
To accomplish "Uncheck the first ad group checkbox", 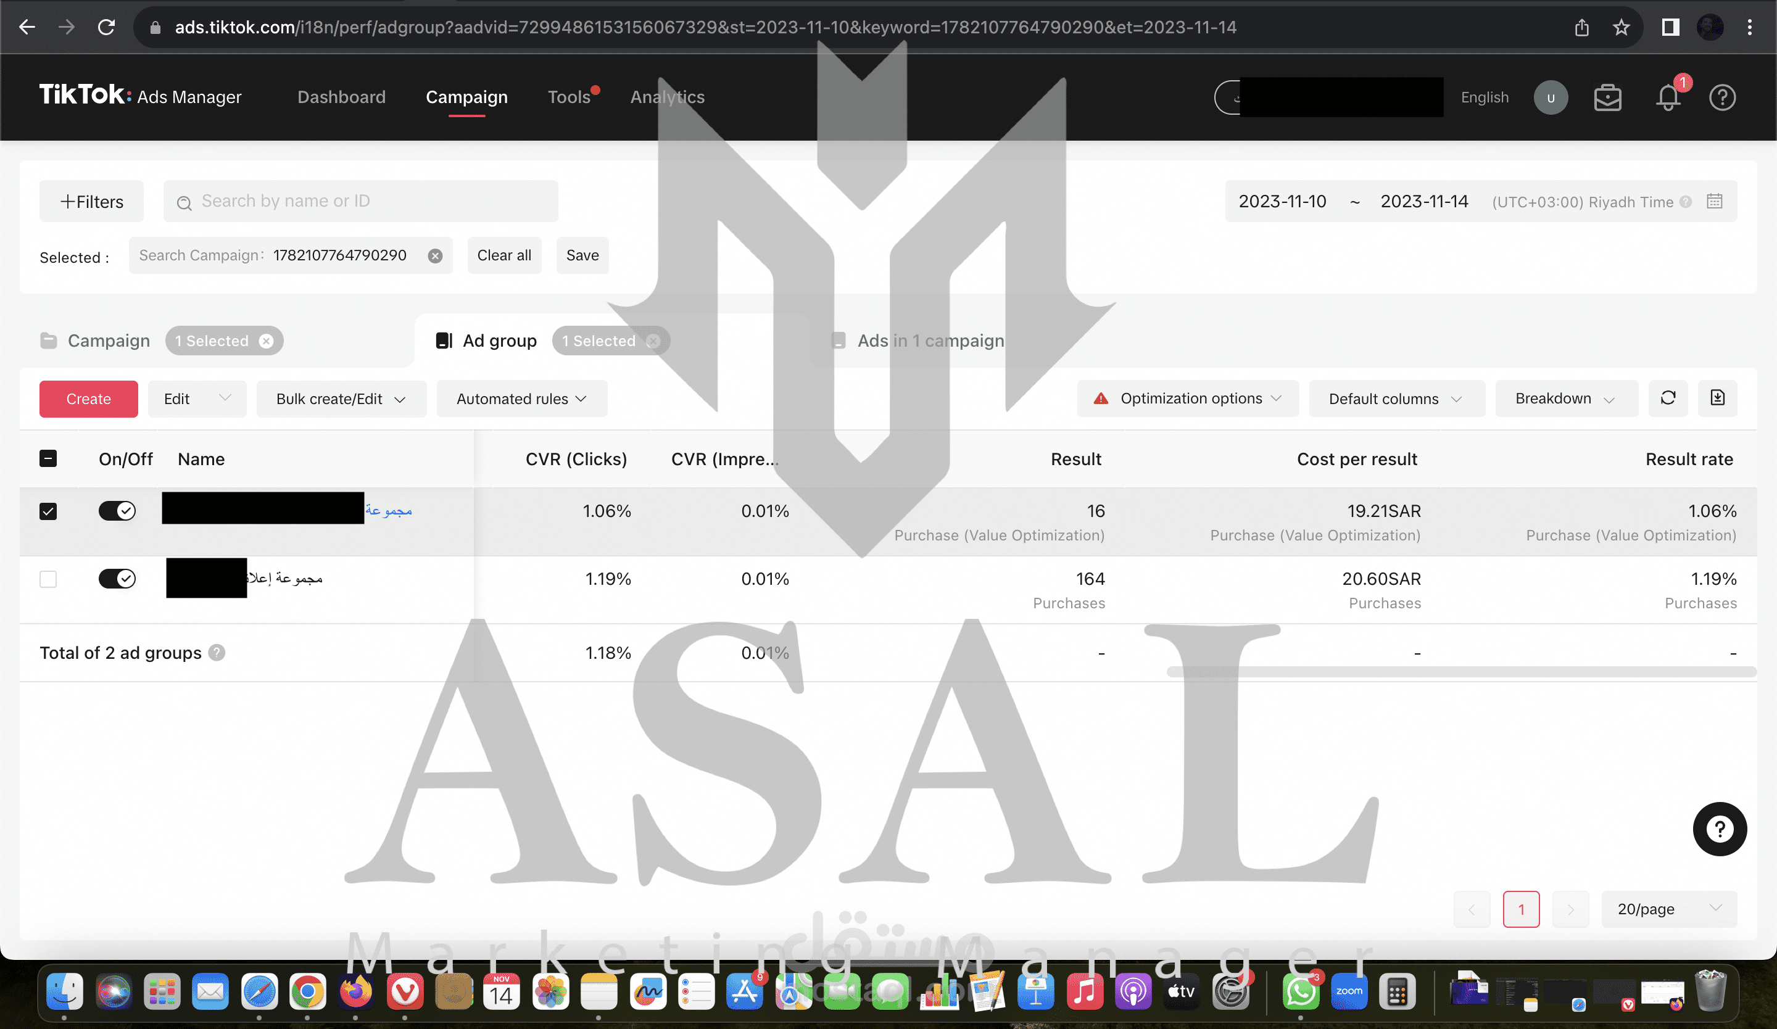I will click(48, 511).
